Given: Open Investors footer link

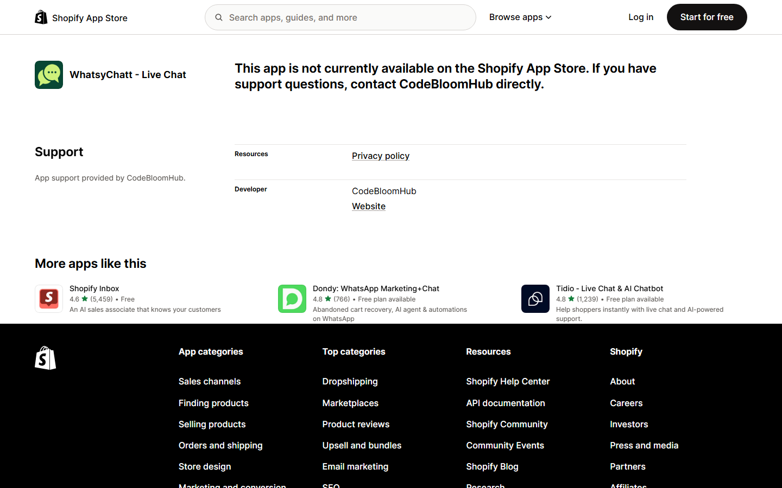Looking at the screenshot, I should 629,424.
